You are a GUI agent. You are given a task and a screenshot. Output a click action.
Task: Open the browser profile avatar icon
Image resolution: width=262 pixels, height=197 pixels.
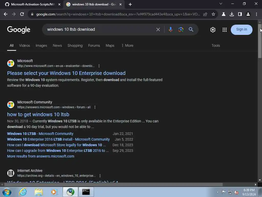pyautogui.click(x=248, y=14)
